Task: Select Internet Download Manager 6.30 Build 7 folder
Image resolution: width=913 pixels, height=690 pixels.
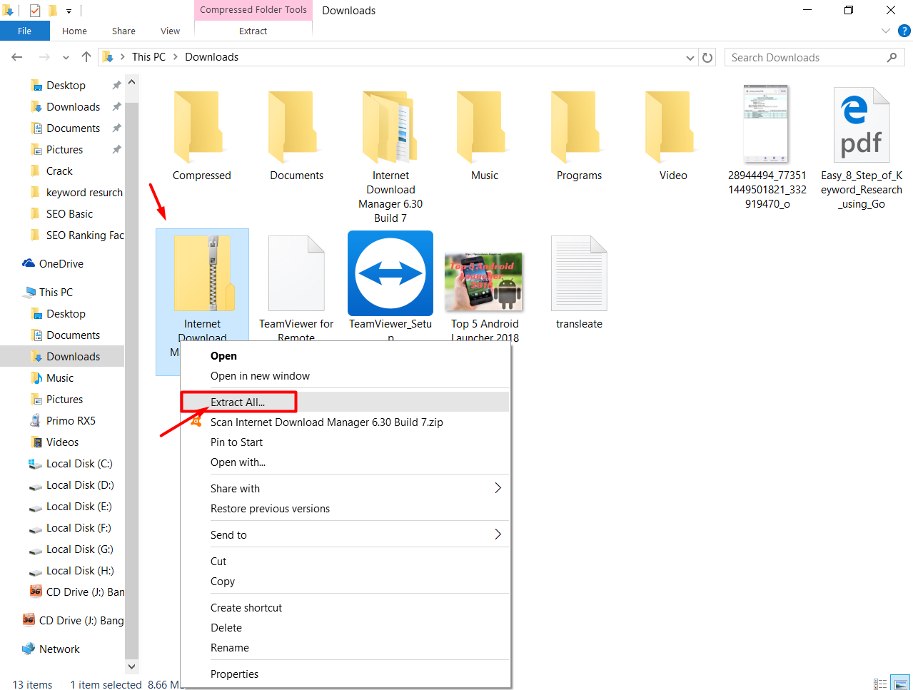Action: point(390,128)
